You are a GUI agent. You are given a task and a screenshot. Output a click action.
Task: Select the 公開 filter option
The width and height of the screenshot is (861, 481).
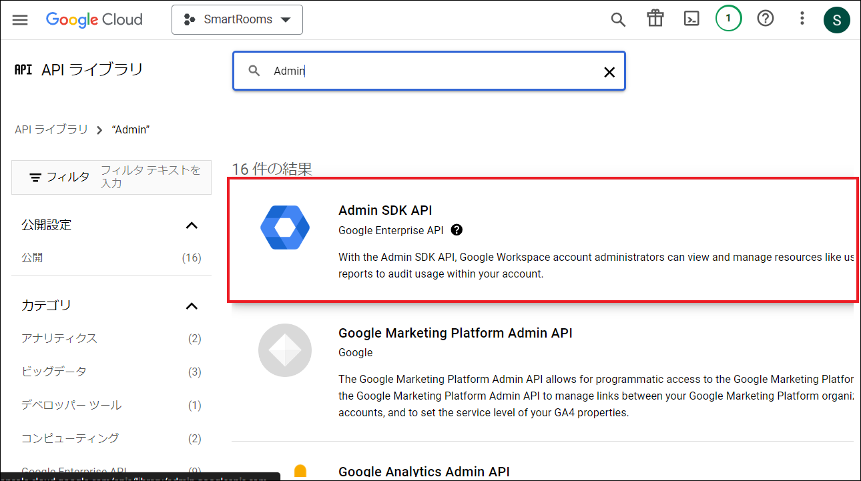click(32, 258)
